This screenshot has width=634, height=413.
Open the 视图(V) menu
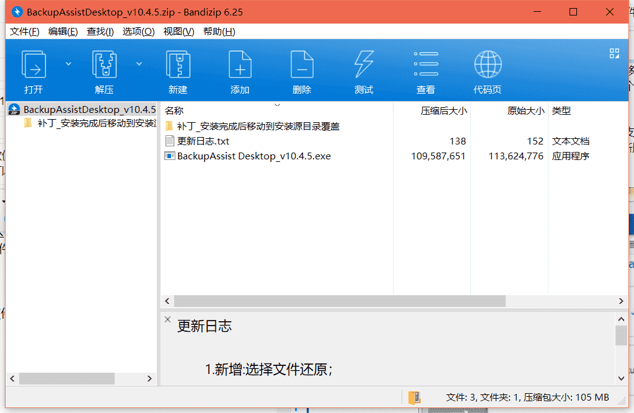(x=178, y=32)
